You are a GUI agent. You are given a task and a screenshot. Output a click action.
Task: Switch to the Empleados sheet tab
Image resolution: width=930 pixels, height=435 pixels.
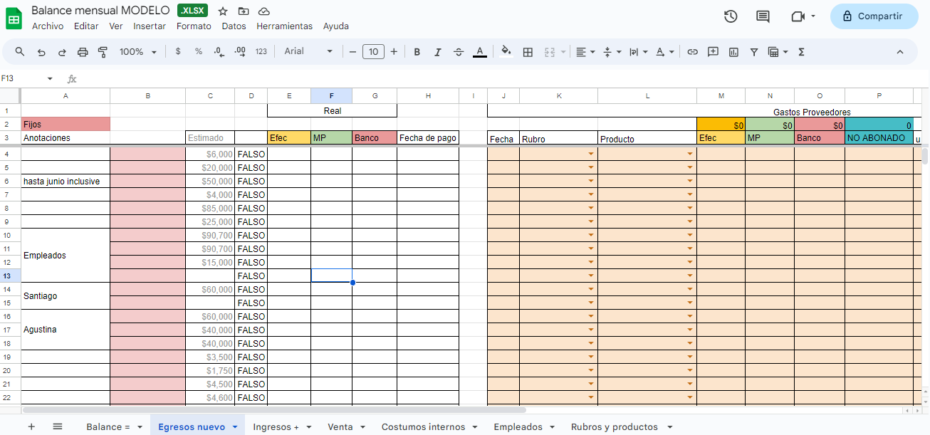coord(516,426)
